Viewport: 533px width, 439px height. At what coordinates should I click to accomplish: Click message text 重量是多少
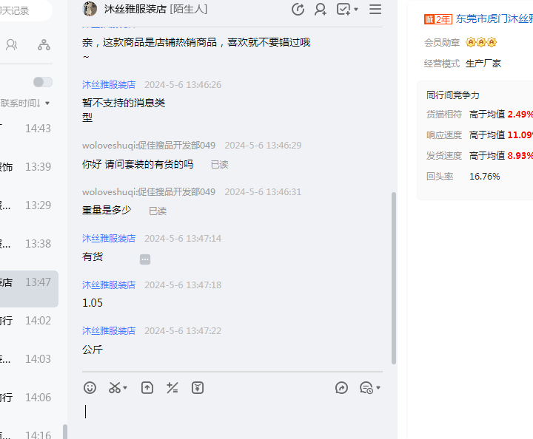pos(107,211)
